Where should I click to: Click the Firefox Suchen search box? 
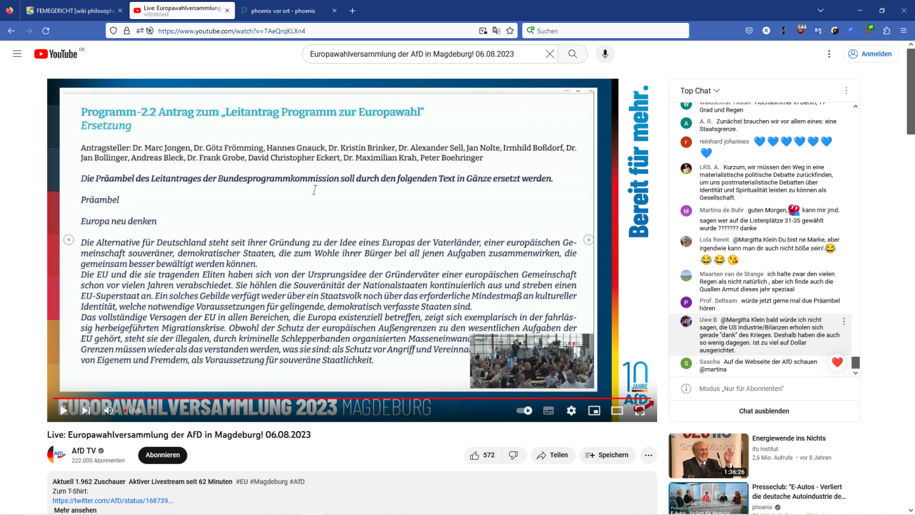pyautogui.click(x=606, y=31)
